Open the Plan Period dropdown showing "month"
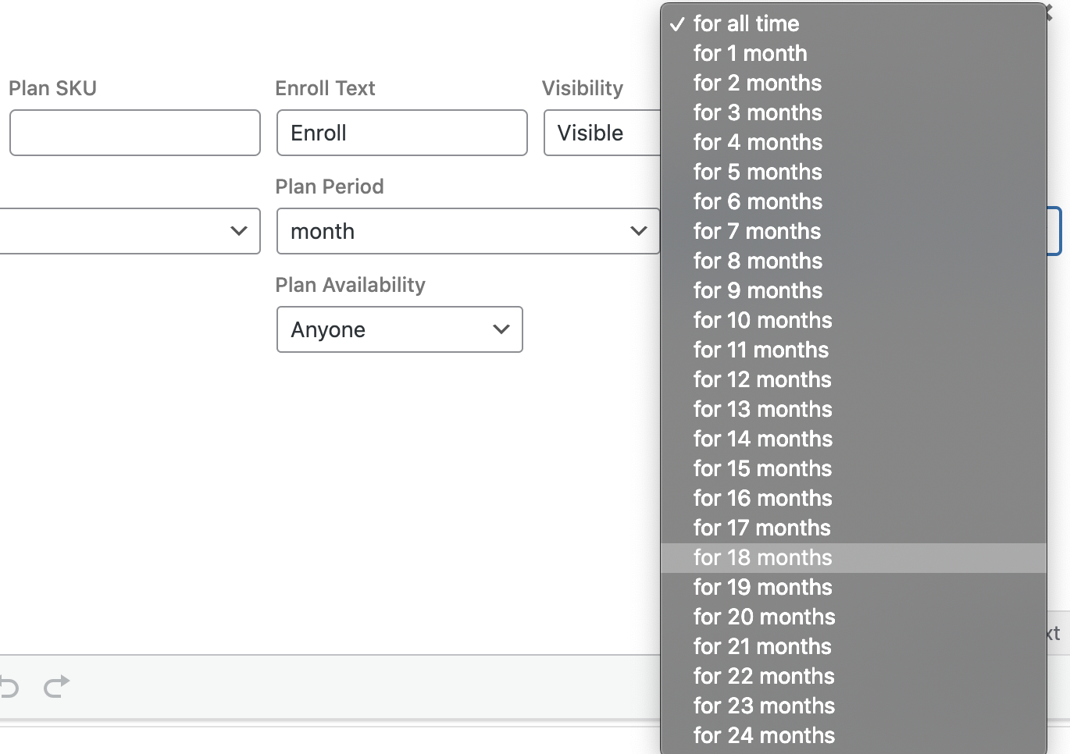This screenshot has width=1070, height=754. [x=469, y=231]
